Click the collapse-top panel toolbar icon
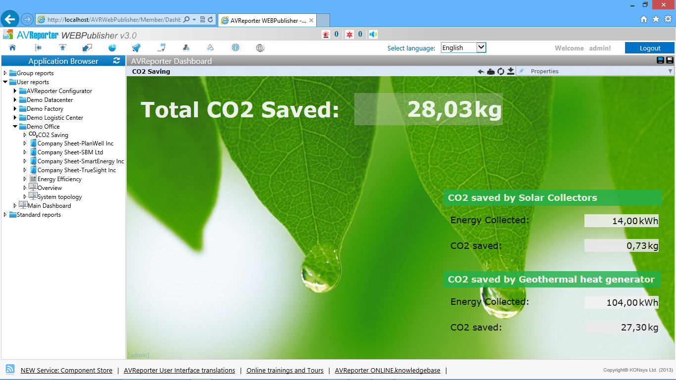 tap(63, 48)
